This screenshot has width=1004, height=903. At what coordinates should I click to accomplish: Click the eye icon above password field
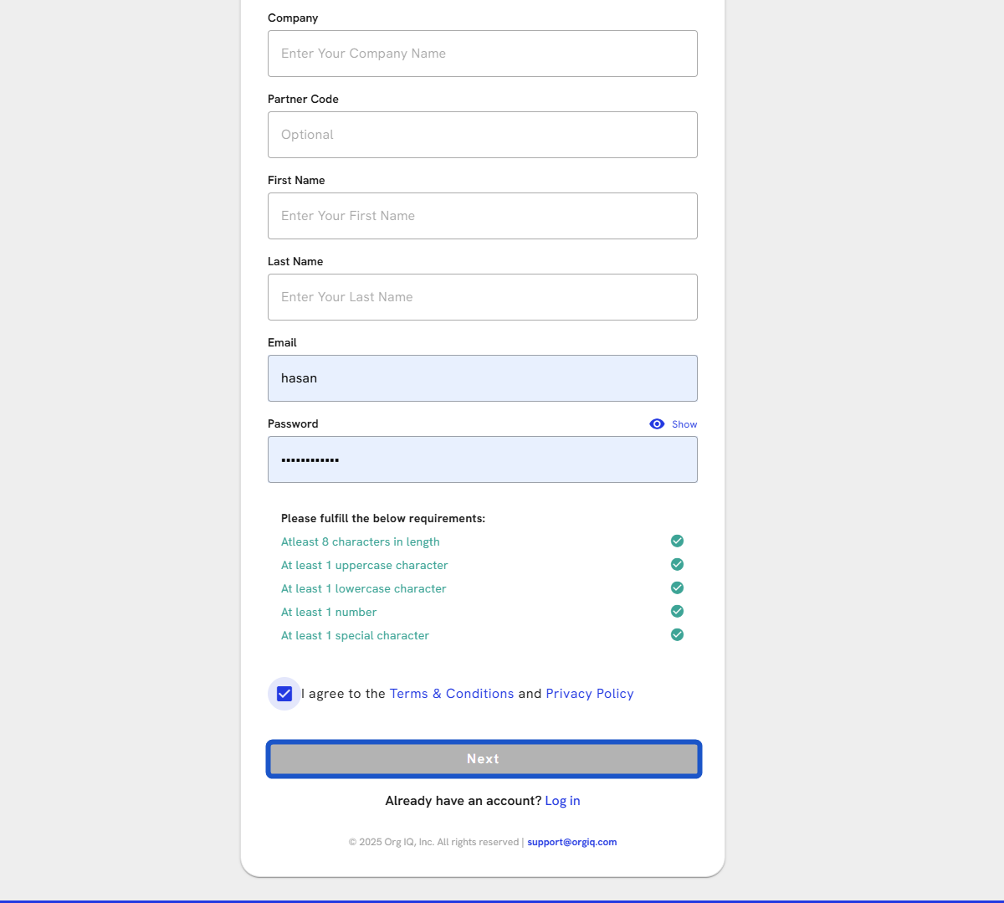(x=657, y=424)
